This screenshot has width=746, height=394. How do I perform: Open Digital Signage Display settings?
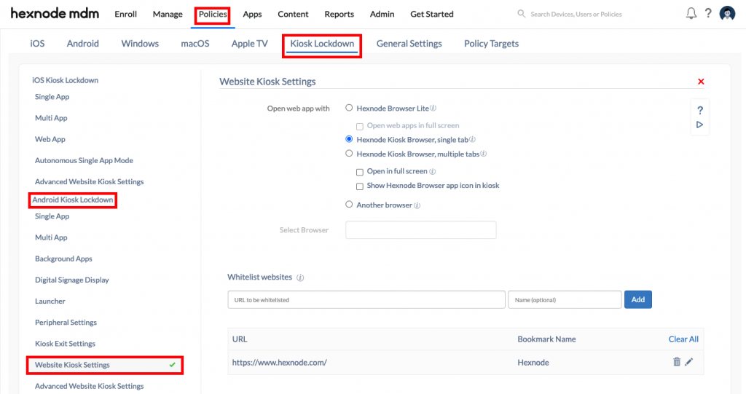click(x=72, y=280)
